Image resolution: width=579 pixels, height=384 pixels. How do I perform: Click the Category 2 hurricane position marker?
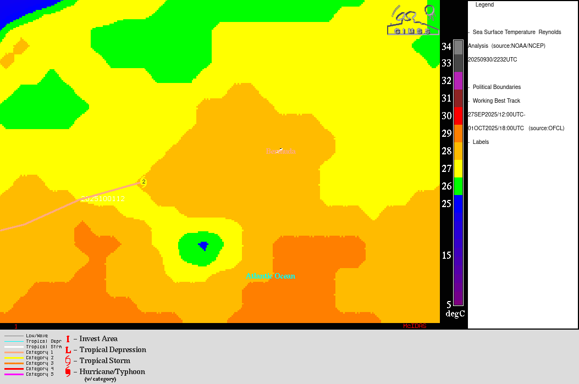point(144,182)
